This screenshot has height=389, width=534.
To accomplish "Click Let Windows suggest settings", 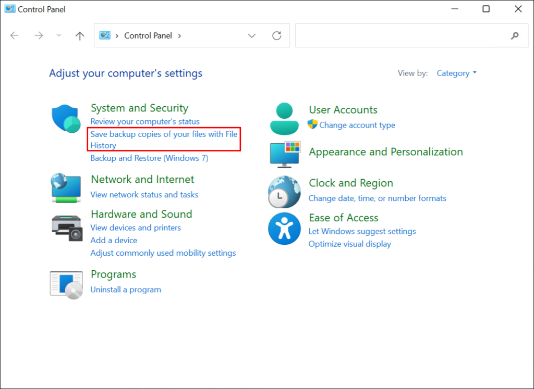I will pos(362,231).
